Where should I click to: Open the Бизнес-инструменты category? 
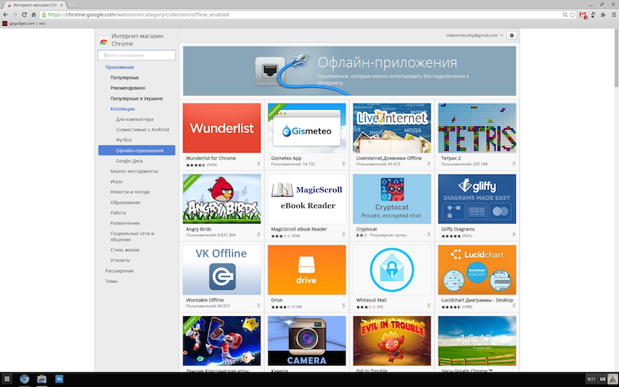tap(134, 171)
